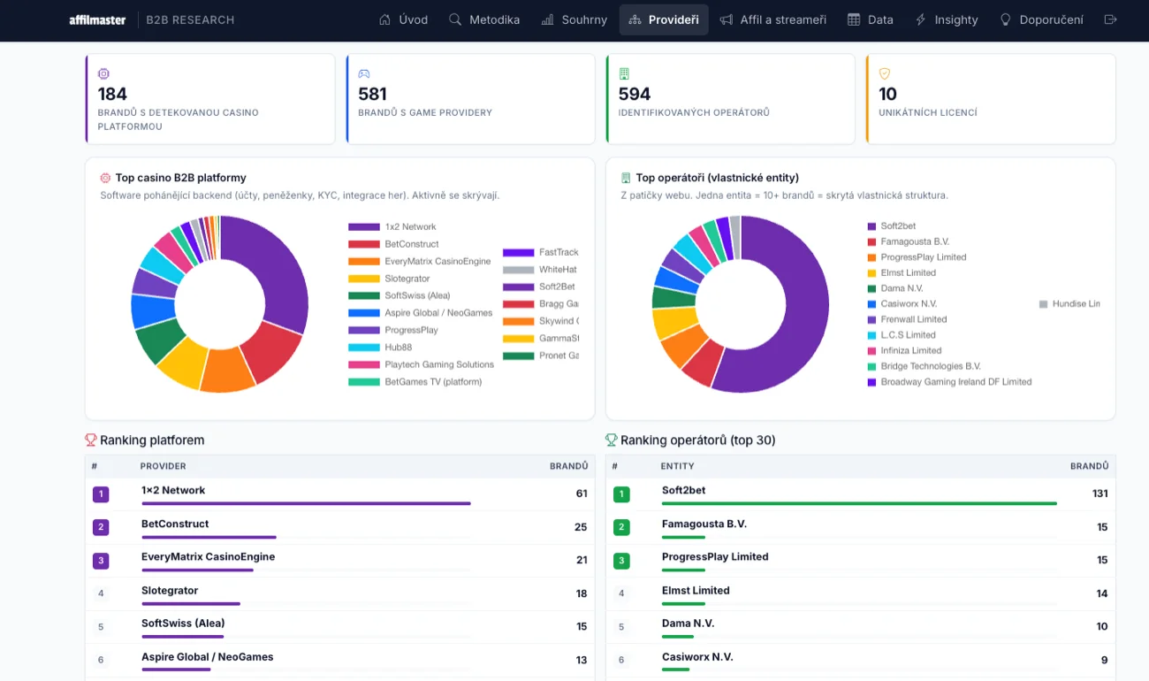
Task: Select Dama N.V. in operators ranking
Action: [x=861, y=627]
